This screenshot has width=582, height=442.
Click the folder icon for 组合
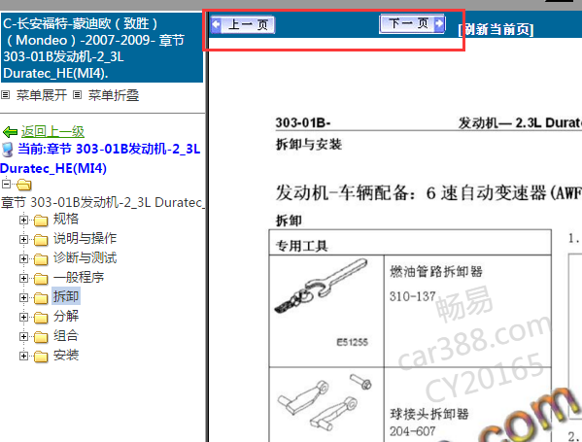point(41,337)
